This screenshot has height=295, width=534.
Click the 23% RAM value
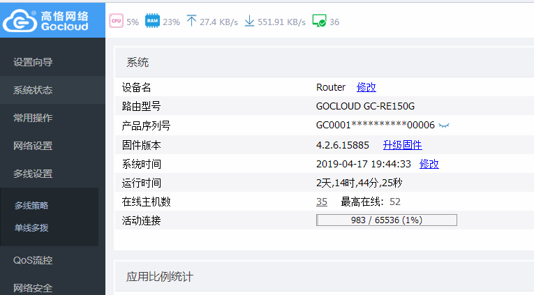[171, 22]
